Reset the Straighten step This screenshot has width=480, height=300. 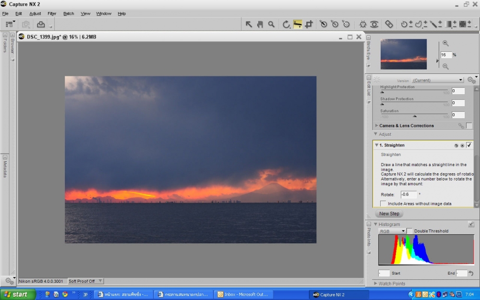click(456, 145)
